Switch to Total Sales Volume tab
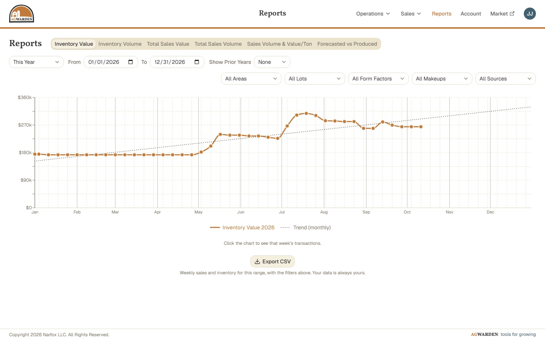 pyautogui.click(x=218, y=44)
